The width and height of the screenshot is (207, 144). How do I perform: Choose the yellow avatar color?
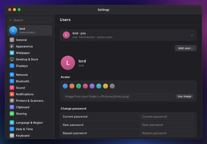[106, 86]
